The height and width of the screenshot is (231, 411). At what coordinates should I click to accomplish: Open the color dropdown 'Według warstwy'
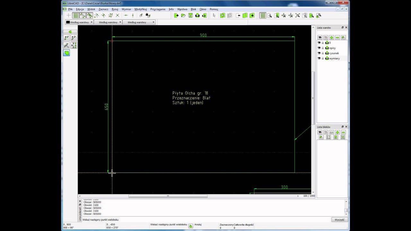[79, 22]
